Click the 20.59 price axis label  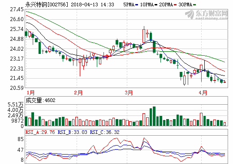pos(17,88)
